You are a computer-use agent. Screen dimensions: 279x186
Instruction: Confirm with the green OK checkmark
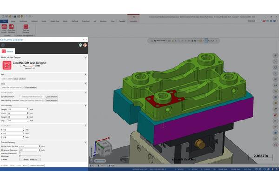pos(80,45)
